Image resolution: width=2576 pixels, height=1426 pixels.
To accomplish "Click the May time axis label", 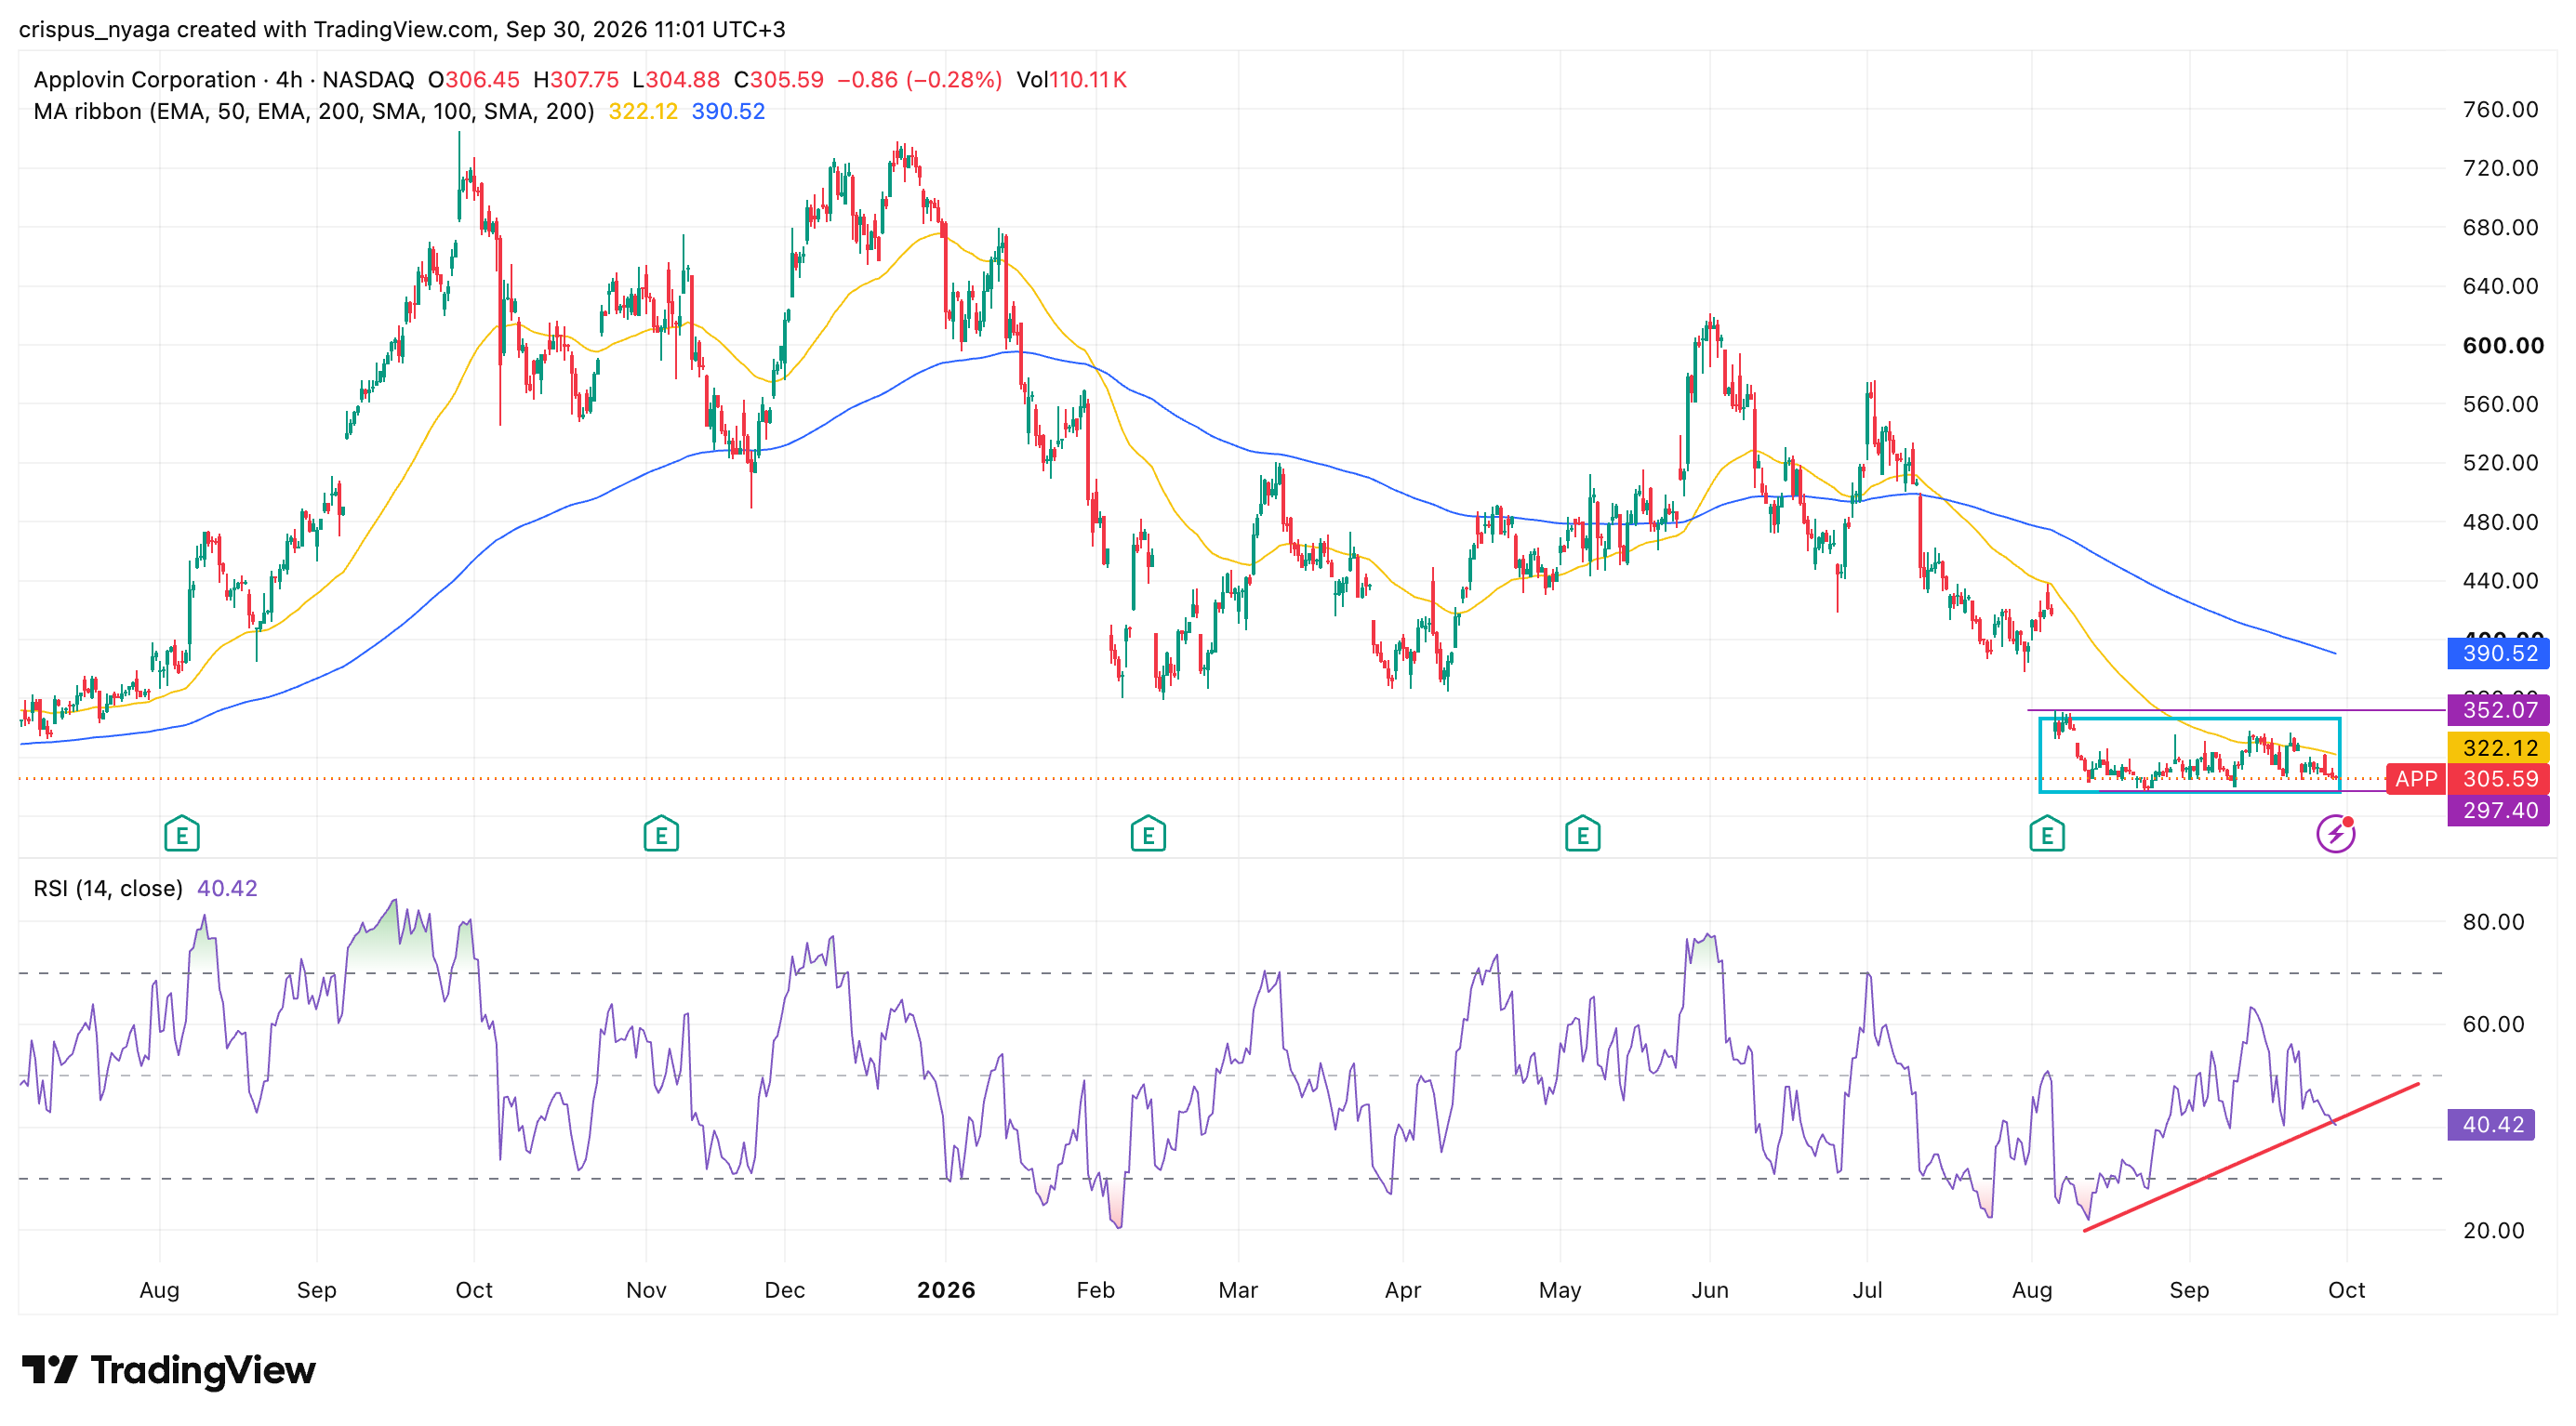I will click(1560, 1290).
